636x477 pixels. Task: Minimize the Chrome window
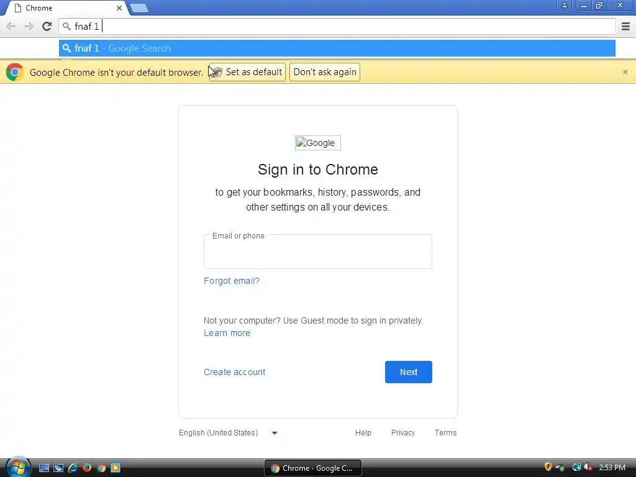(583, 5)
